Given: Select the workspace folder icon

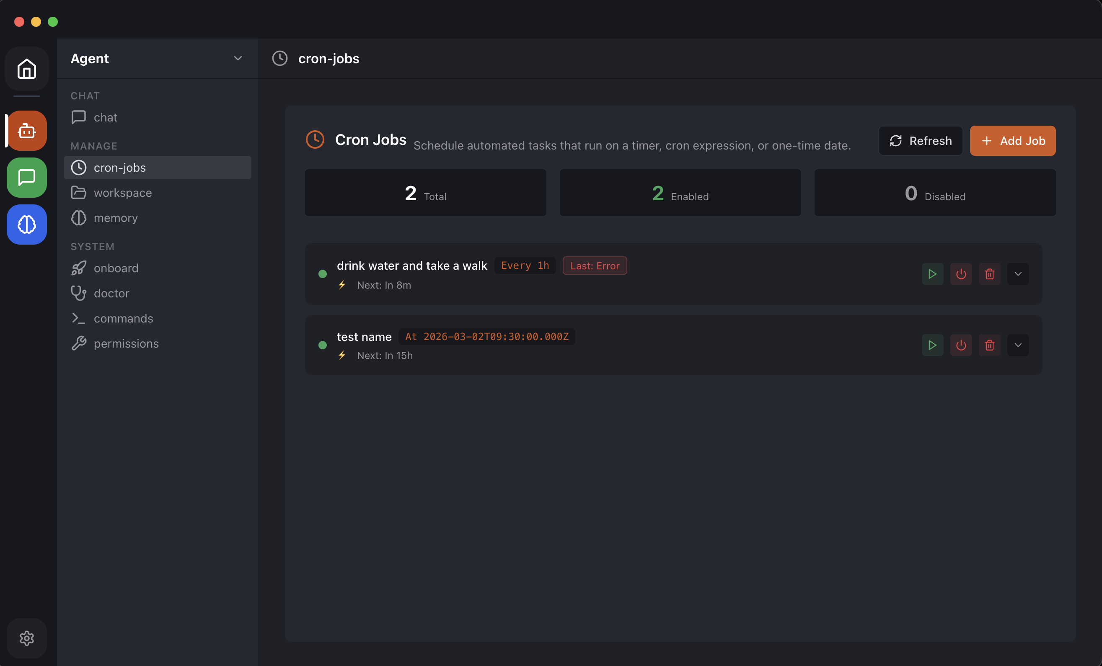Looking at the screenshot, I should [78, 192].
